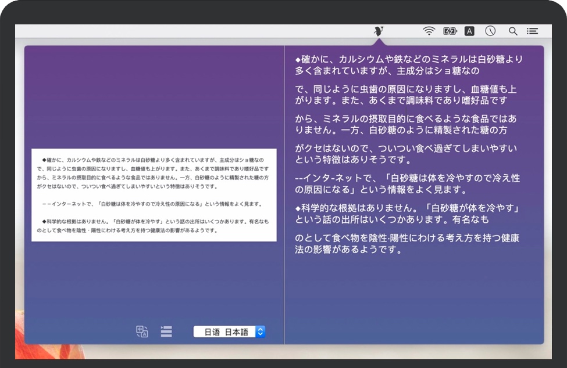Click the result paragraph starting '◆科学的な根拠はありません'

(406, 214)
